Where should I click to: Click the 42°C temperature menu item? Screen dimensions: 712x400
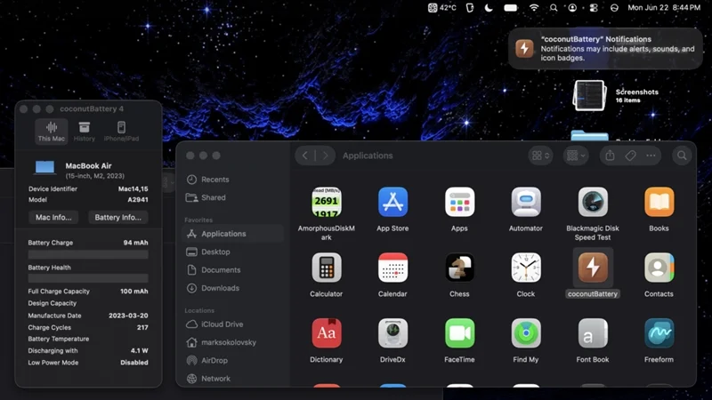pyautogui.click(x=441, y=8)
